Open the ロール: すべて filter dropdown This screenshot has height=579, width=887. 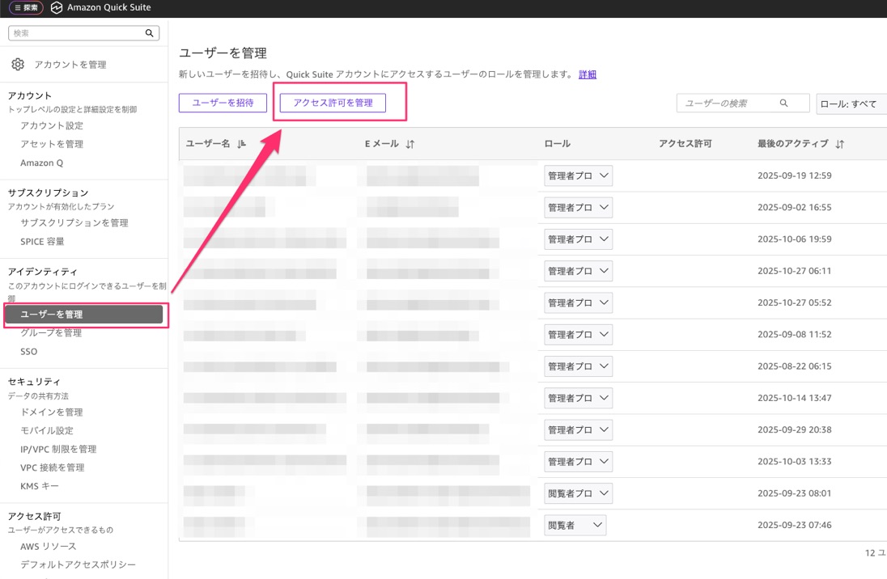(850, 104)
